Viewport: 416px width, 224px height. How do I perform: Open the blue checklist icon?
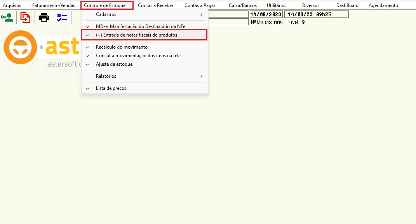pos(62,17)
